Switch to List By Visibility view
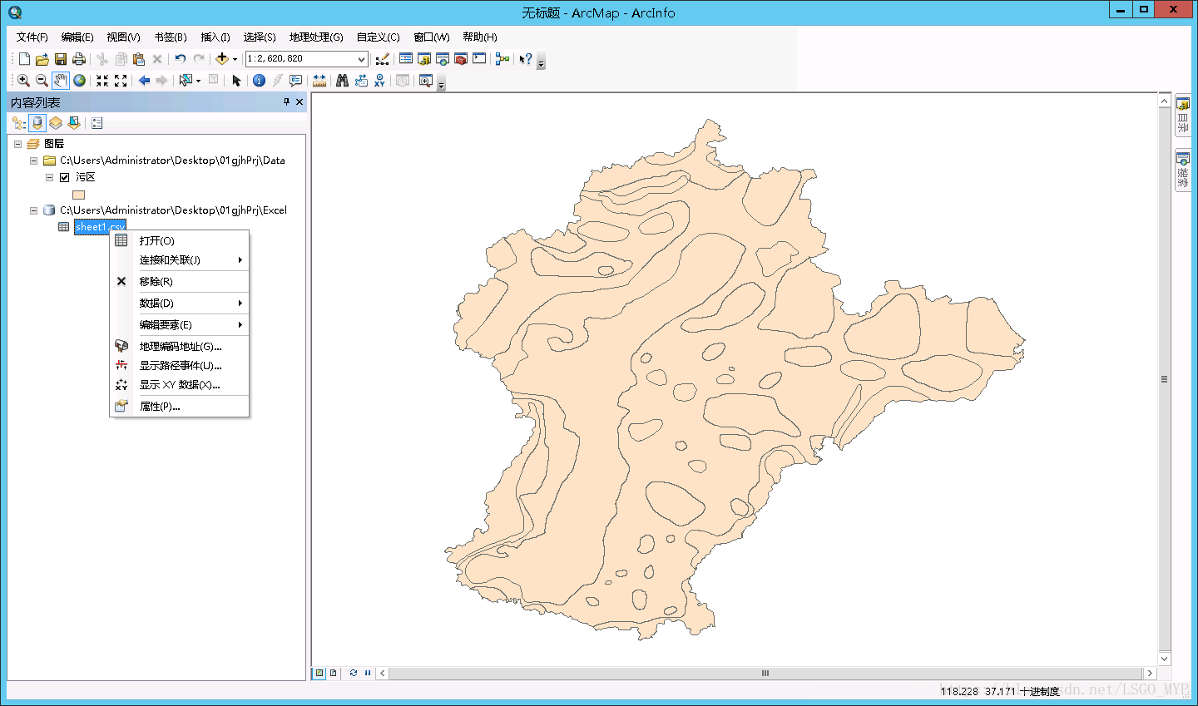This screenshot has height=706, width=1198. coord(56,123)
